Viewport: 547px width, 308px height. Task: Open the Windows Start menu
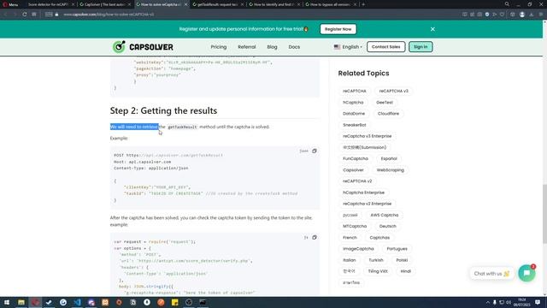pyautogui.click(x=7, y=302)
